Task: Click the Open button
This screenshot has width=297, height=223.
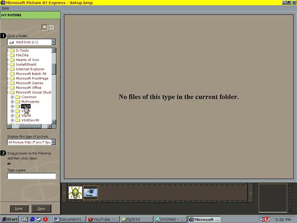Action: coord(41,208)
